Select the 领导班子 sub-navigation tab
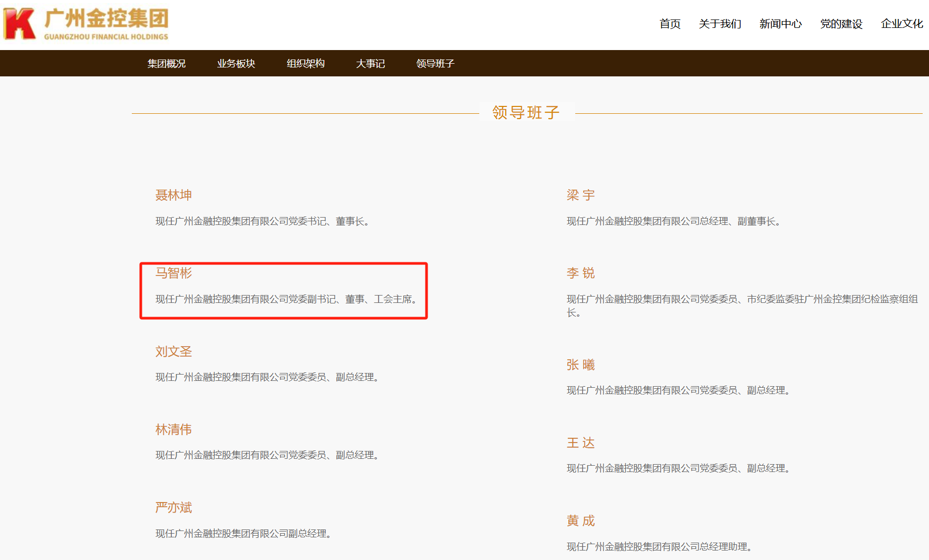The width and height of the screenshot is (929, 560). pyautogui.click(x=436, y=64)
